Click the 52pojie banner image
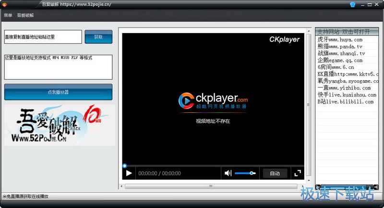 pos(60,125)
